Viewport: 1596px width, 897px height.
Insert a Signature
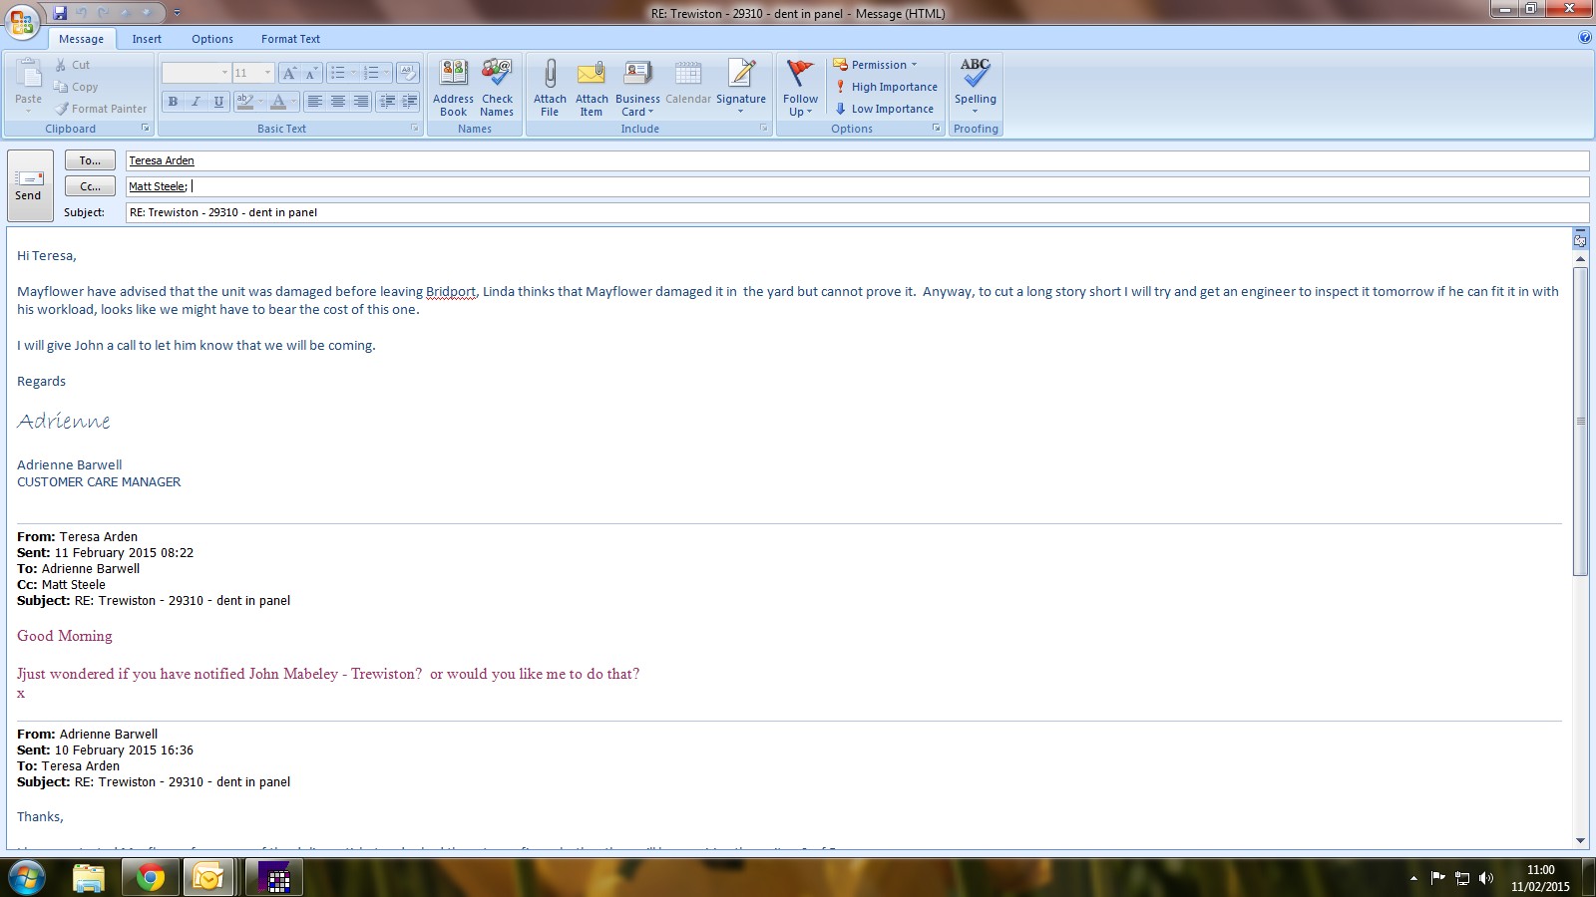pos(741,88)
